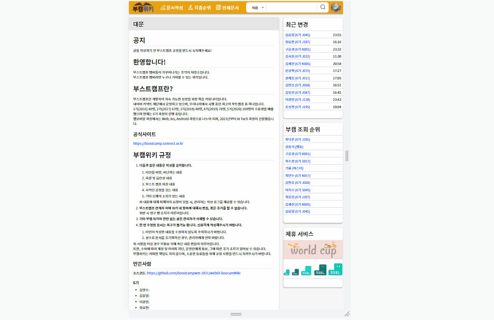494x320 pixels.
Task: Open 권재호 (6기 J011) recent change
Action: pyautogui.click(x=297, y=78)
